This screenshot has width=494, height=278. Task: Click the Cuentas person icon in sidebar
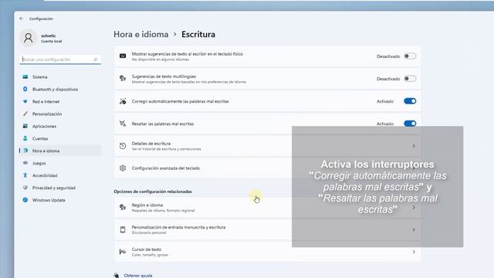[25, 138]
